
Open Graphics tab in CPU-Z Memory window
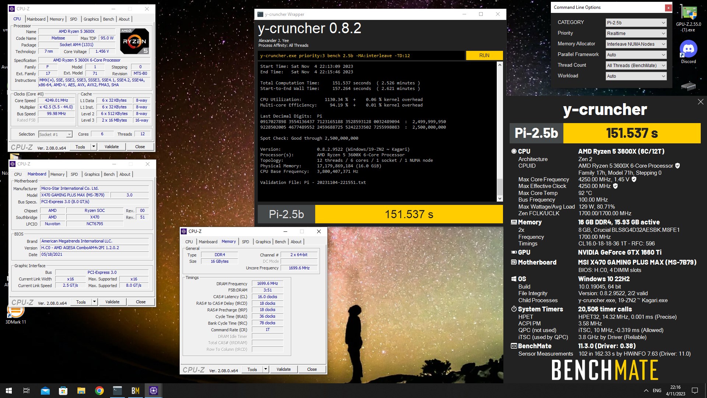263,242
